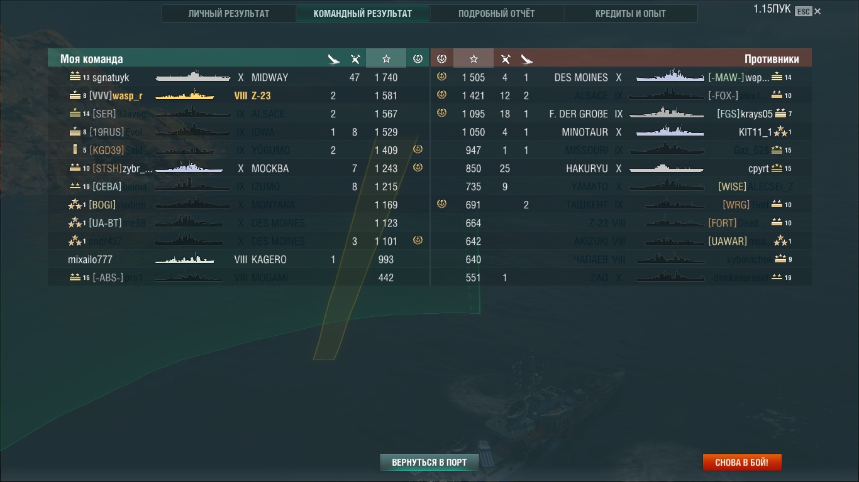Select player mixailo777 row with Kagero
The height and width of the screenshot is (482, 859).
(x=238, y=259)
